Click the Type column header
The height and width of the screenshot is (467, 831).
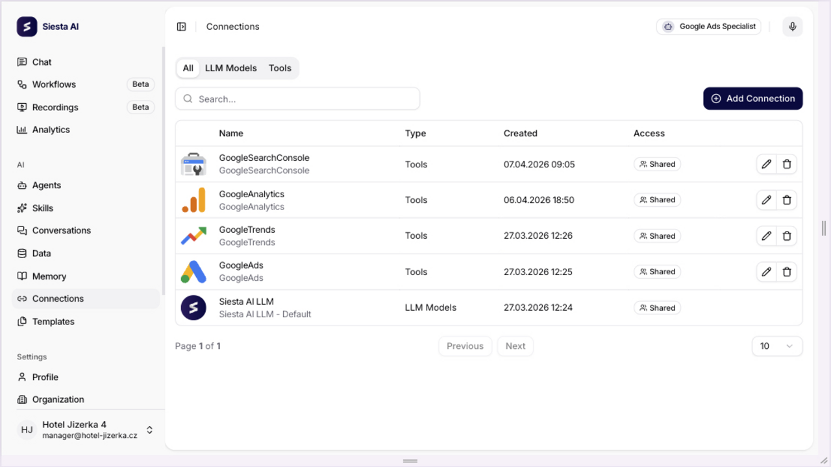point(415,134)
